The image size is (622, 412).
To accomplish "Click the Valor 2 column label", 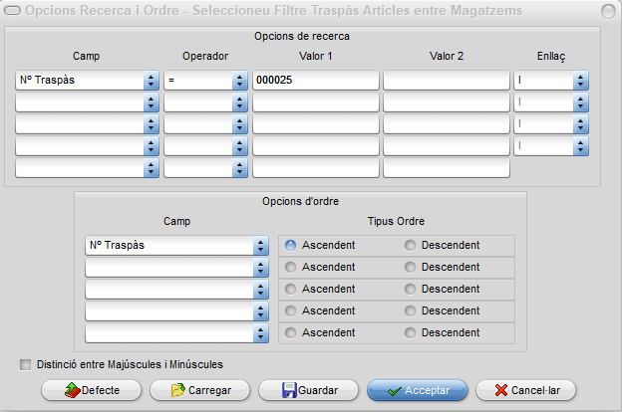I will [x=447, y=56].
